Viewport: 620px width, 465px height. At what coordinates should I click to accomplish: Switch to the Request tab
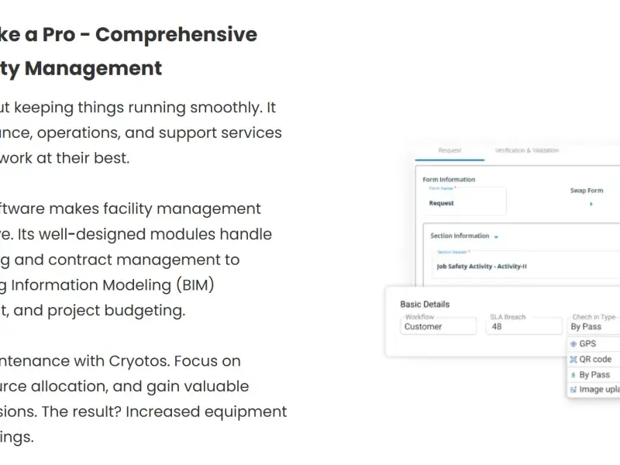tap(449, 150)
